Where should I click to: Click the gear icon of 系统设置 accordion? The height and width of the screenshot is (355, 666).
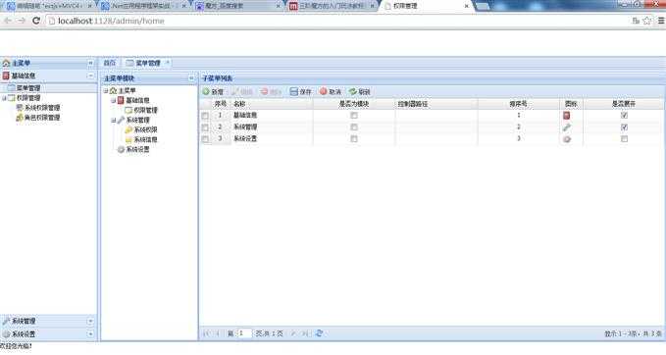[6, 334]
